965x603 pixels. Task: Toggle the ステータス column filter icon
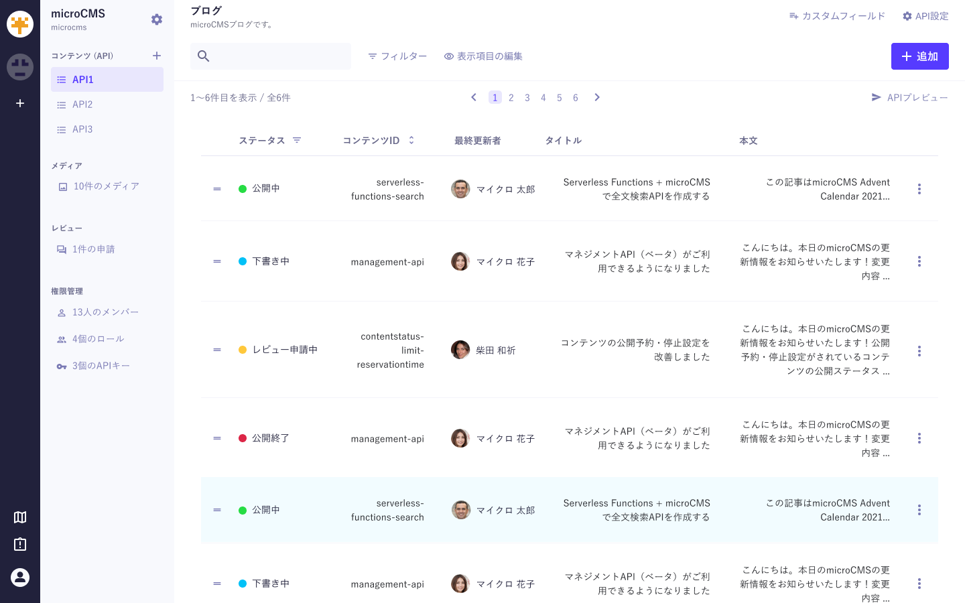click(x=297, y=140)
